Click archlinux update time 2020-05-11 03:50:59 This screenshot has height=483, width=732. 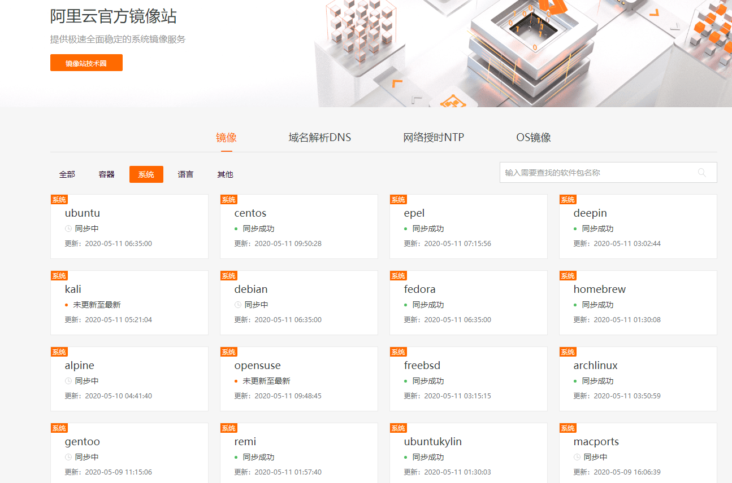pos(627,396)
